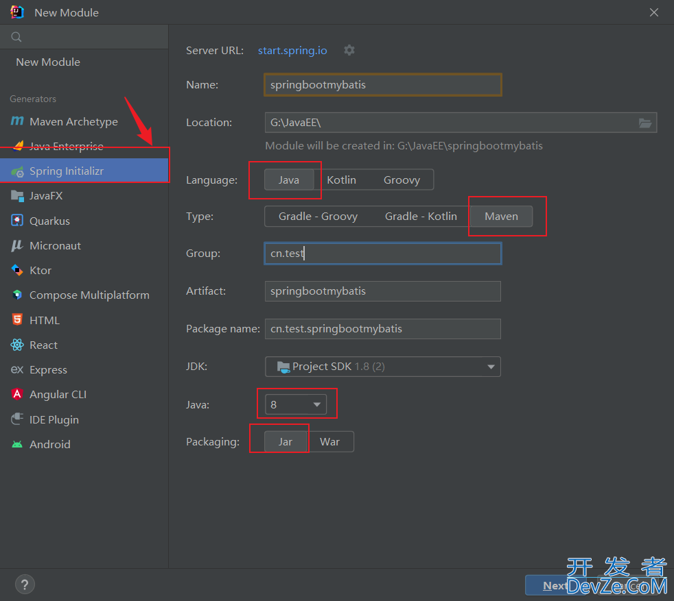Select JavaFX generator
674x601 pixels.
coord(84,196)
